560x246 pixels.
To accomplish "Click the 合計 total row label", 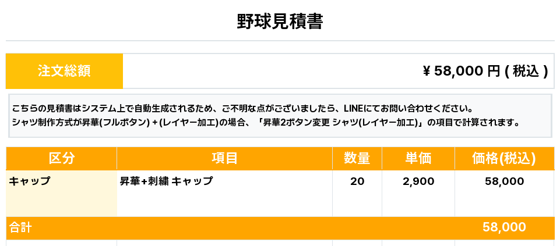I will pos(20,227).
